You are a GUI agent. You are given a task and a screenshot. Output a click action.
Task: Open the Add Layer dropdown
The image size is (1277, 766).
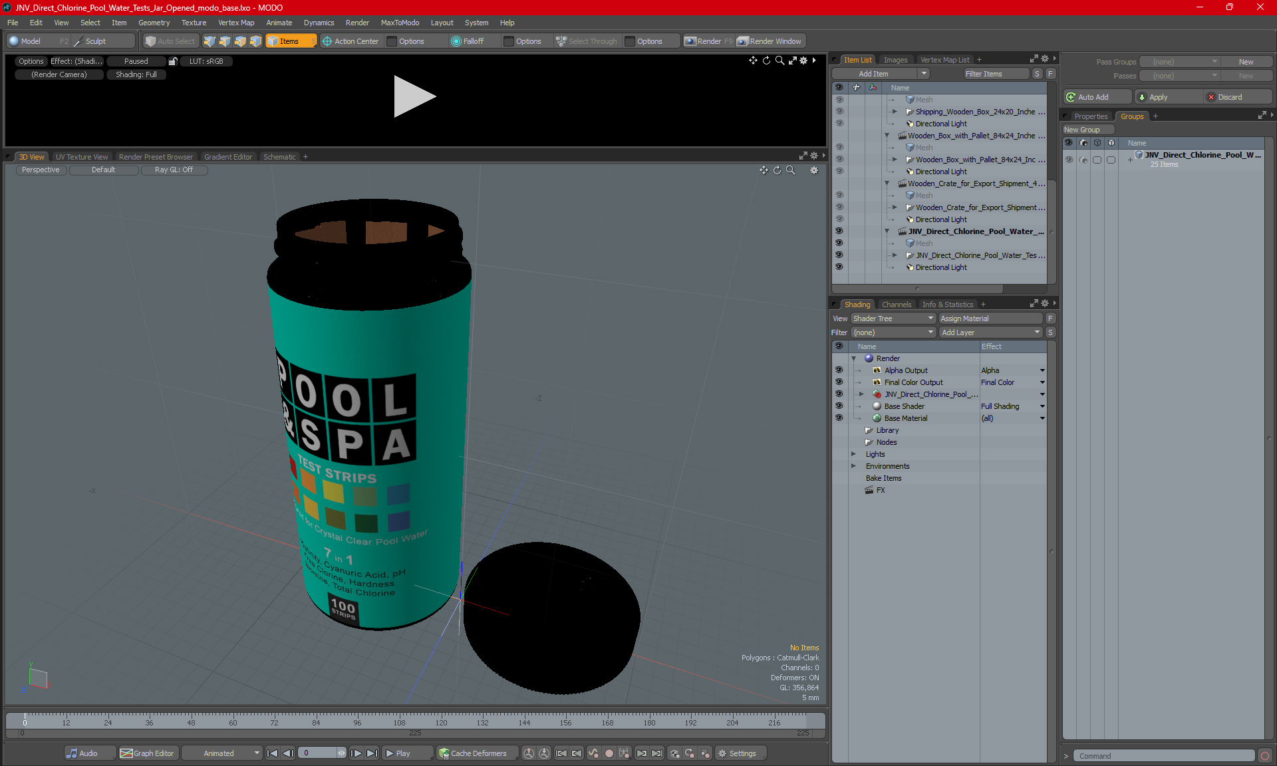pyautogui.click(x=990, y=332)
